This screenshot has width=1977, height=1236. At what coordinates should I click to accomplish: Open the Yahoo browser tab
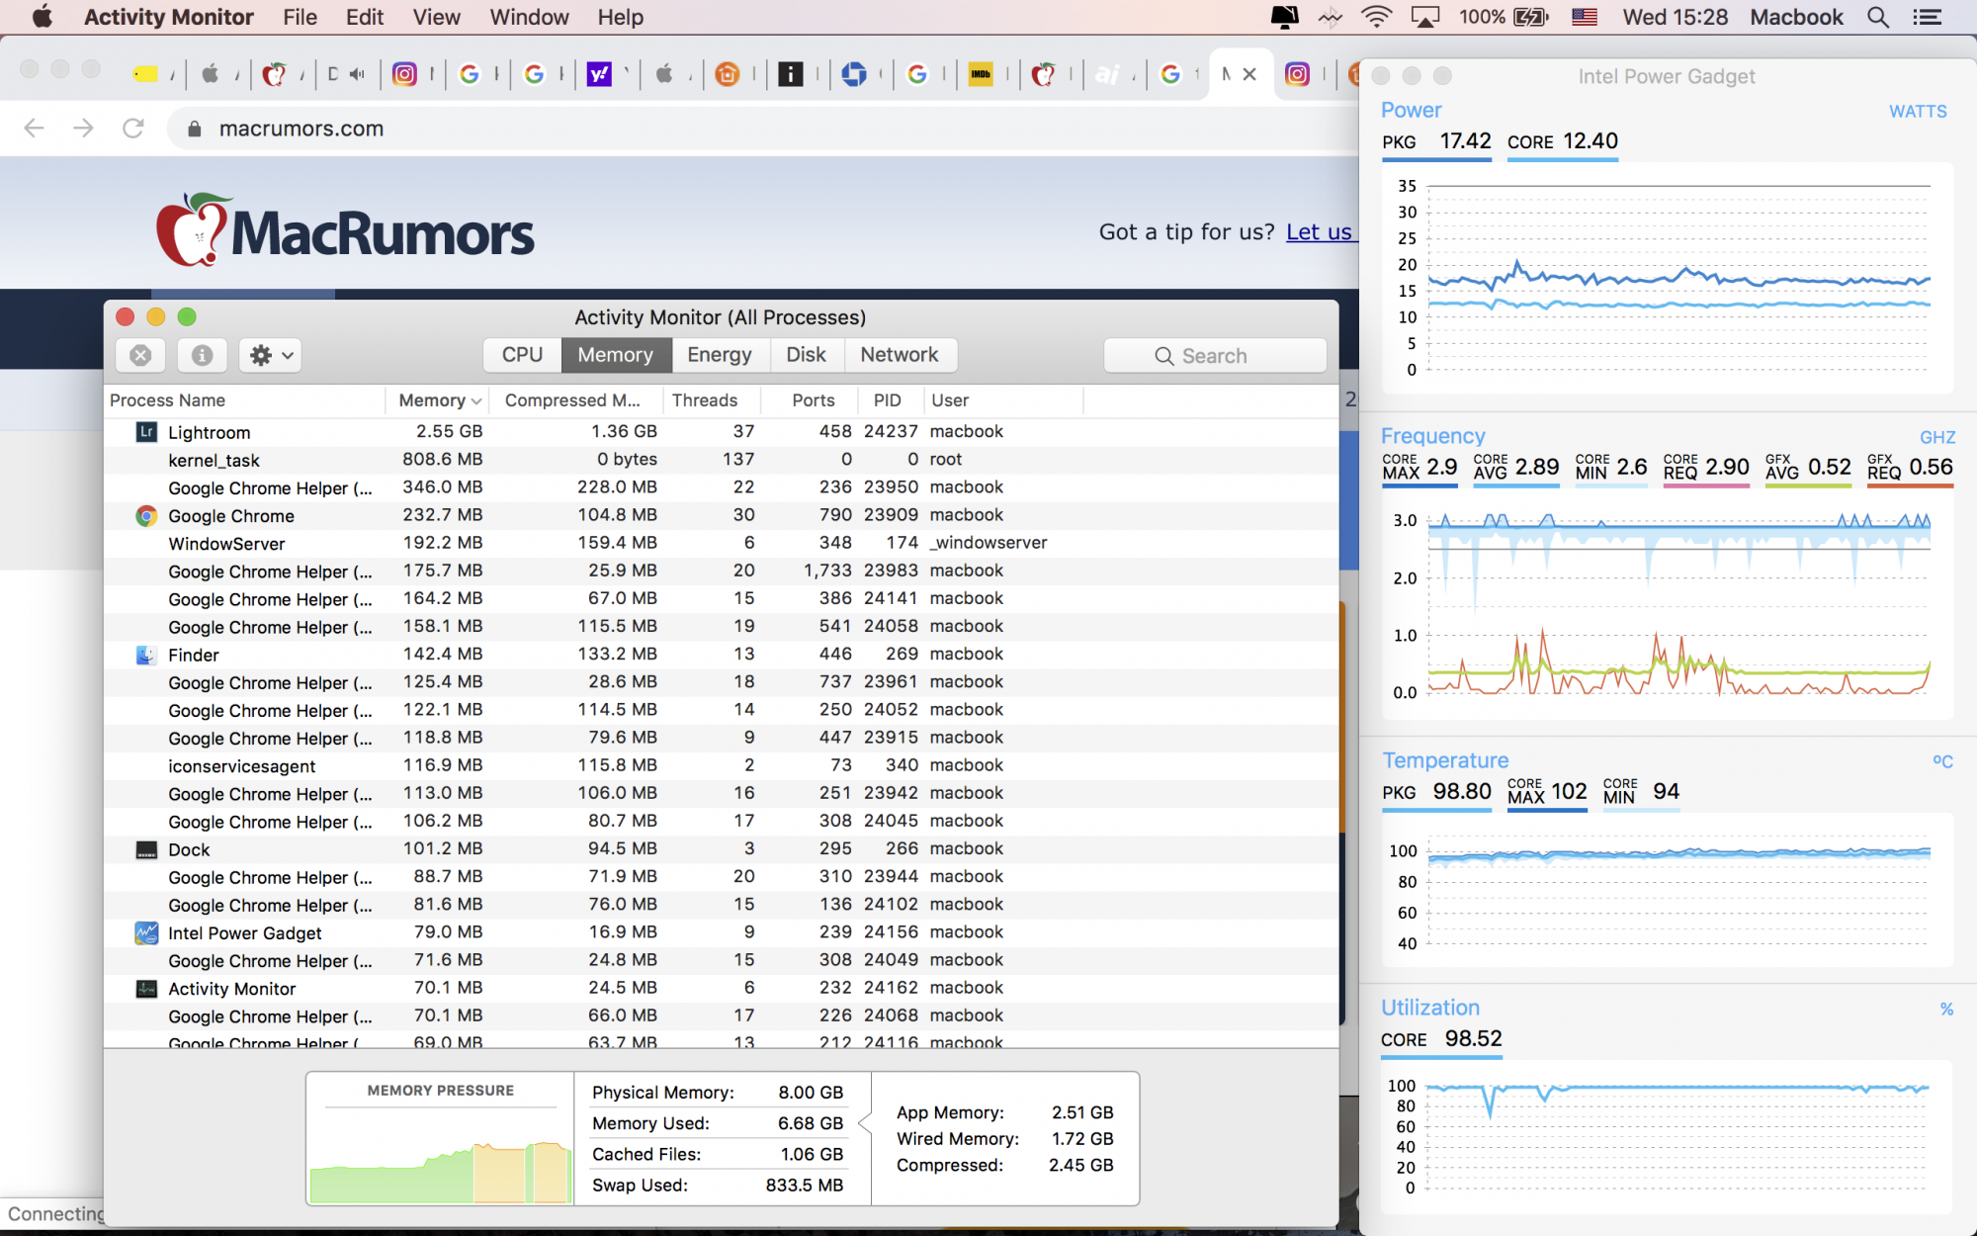click(599, 74)
